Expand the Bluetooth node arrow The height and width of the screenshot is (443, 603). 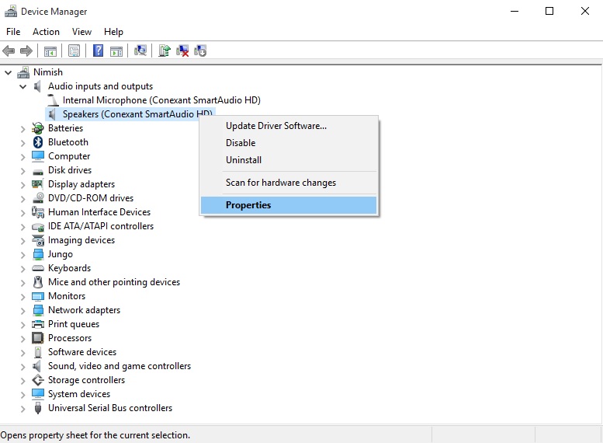23,143
